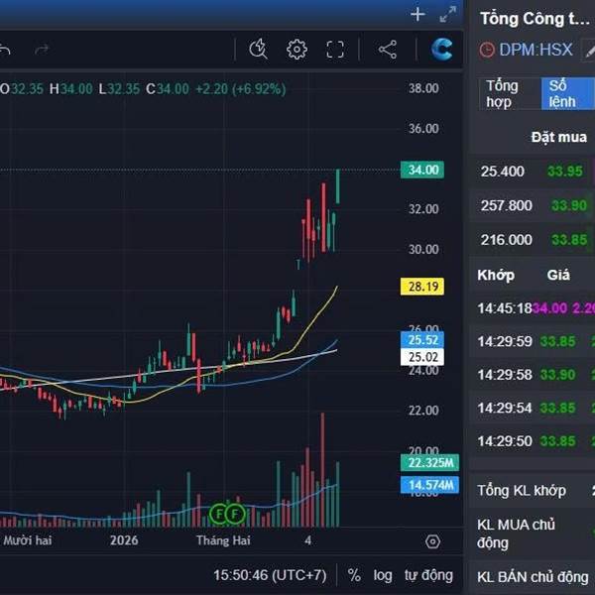Click KL MUA chủ động label

pyautogui.click(x=516, y=534)
